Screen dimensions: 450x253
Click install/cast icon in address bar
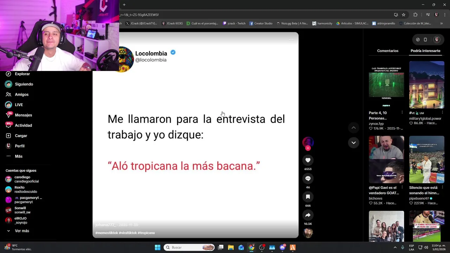click(x=396, y=15)
